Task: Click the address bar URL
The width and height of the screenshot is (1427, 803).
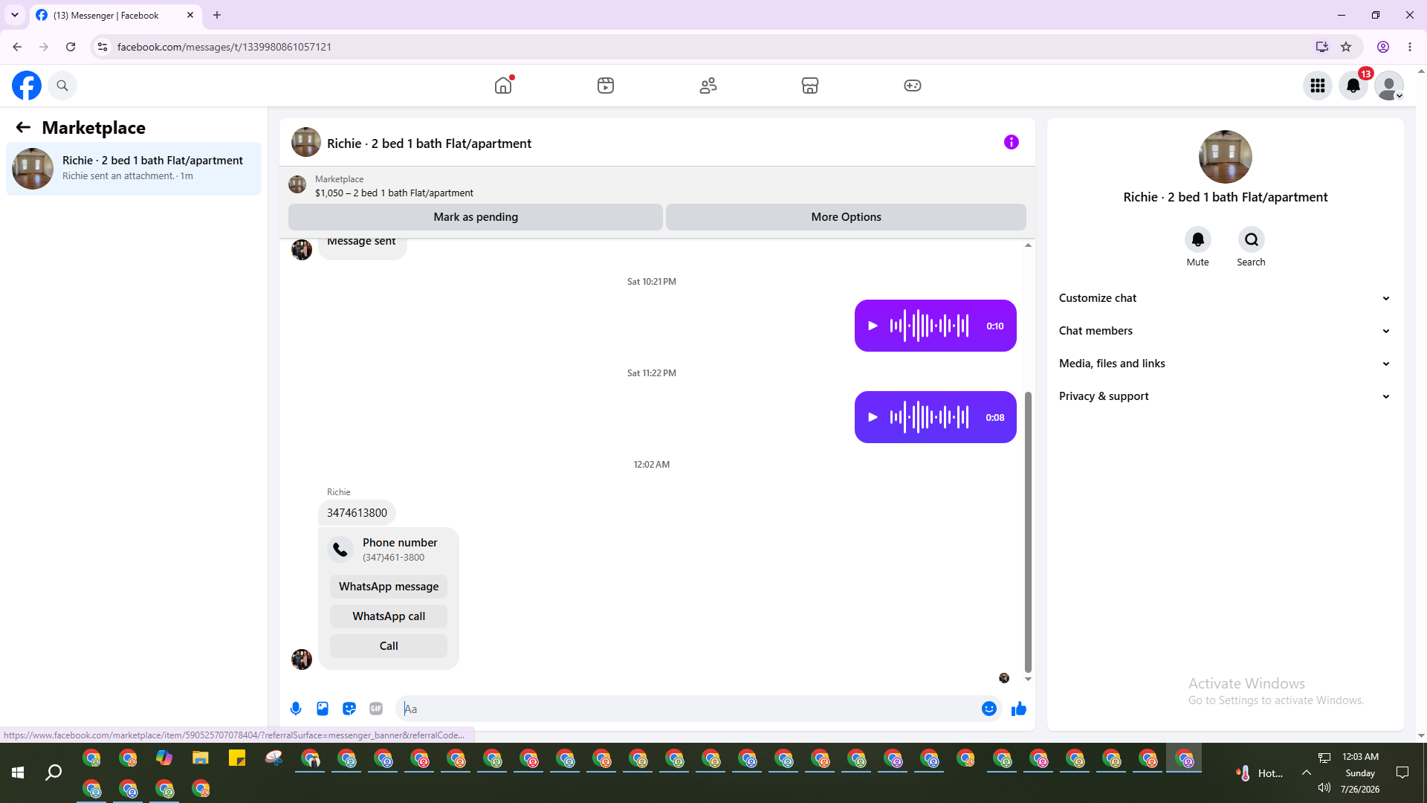Action: [x=224, y=47]
